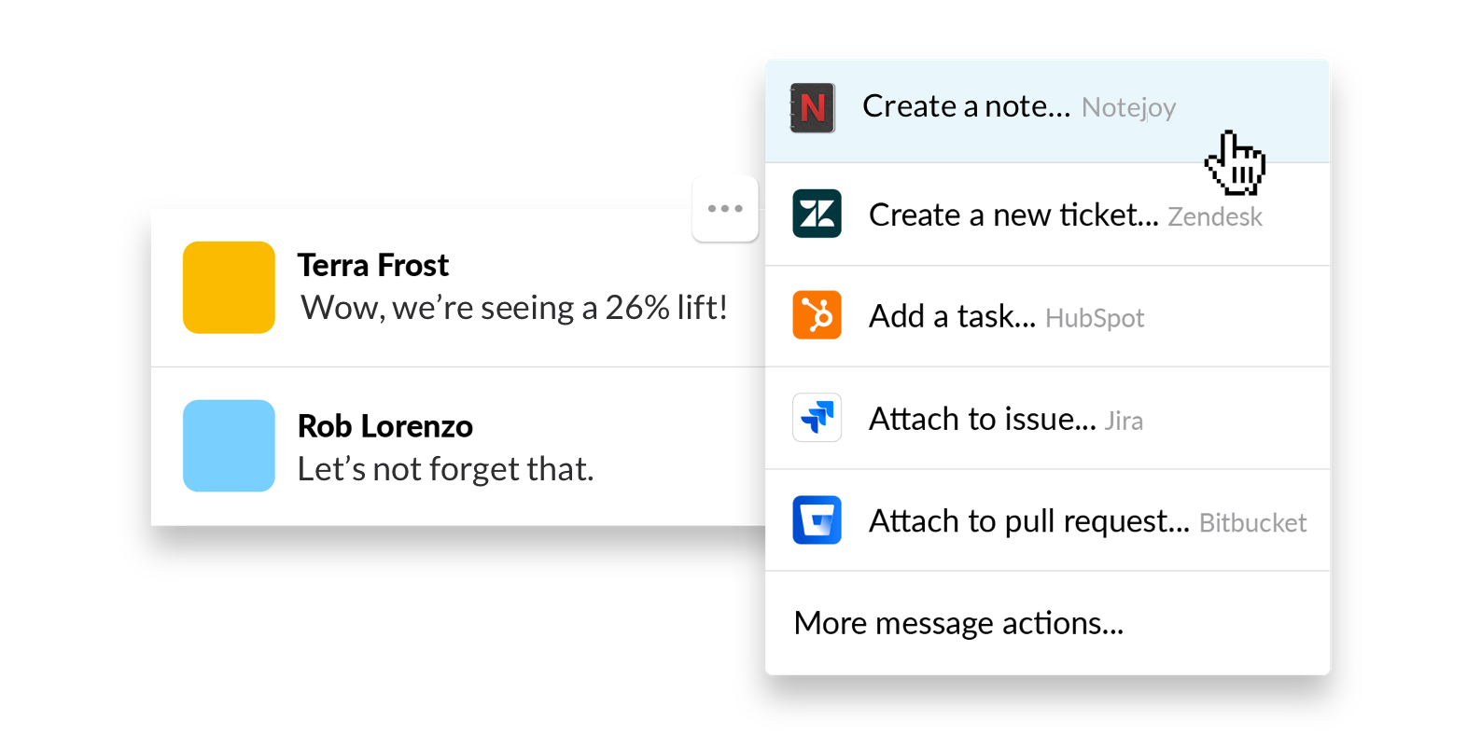
Task: Click the Jira logo icon
Action: pyautogui.click(x=817, y=417)
